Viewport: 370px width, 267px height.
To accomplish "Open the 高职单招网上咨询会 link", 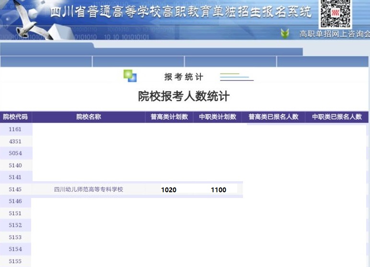I will (x=335, y=34).
